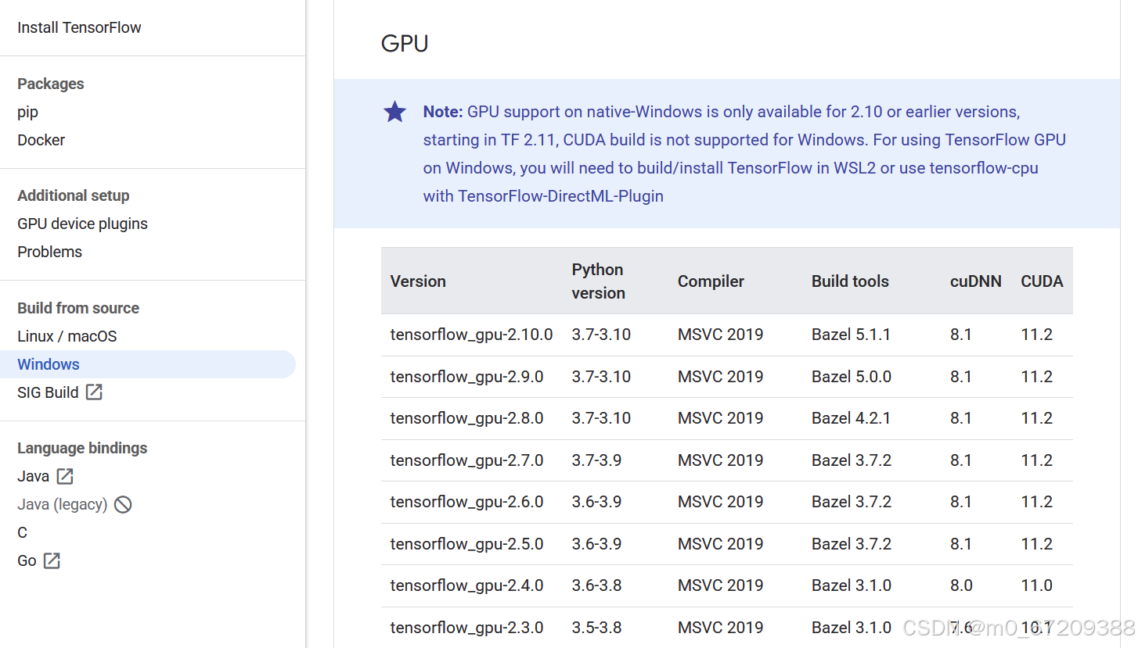
Task: Click Python 3.6-3.9 in the 2.6.0 row
Action: coord(596,502)
